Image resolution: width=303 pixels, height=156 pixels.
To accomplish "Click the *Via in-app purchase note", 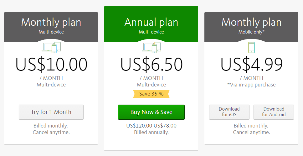I will point(251,85).
